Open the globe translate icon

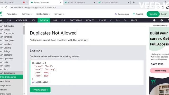coord(161,20)
